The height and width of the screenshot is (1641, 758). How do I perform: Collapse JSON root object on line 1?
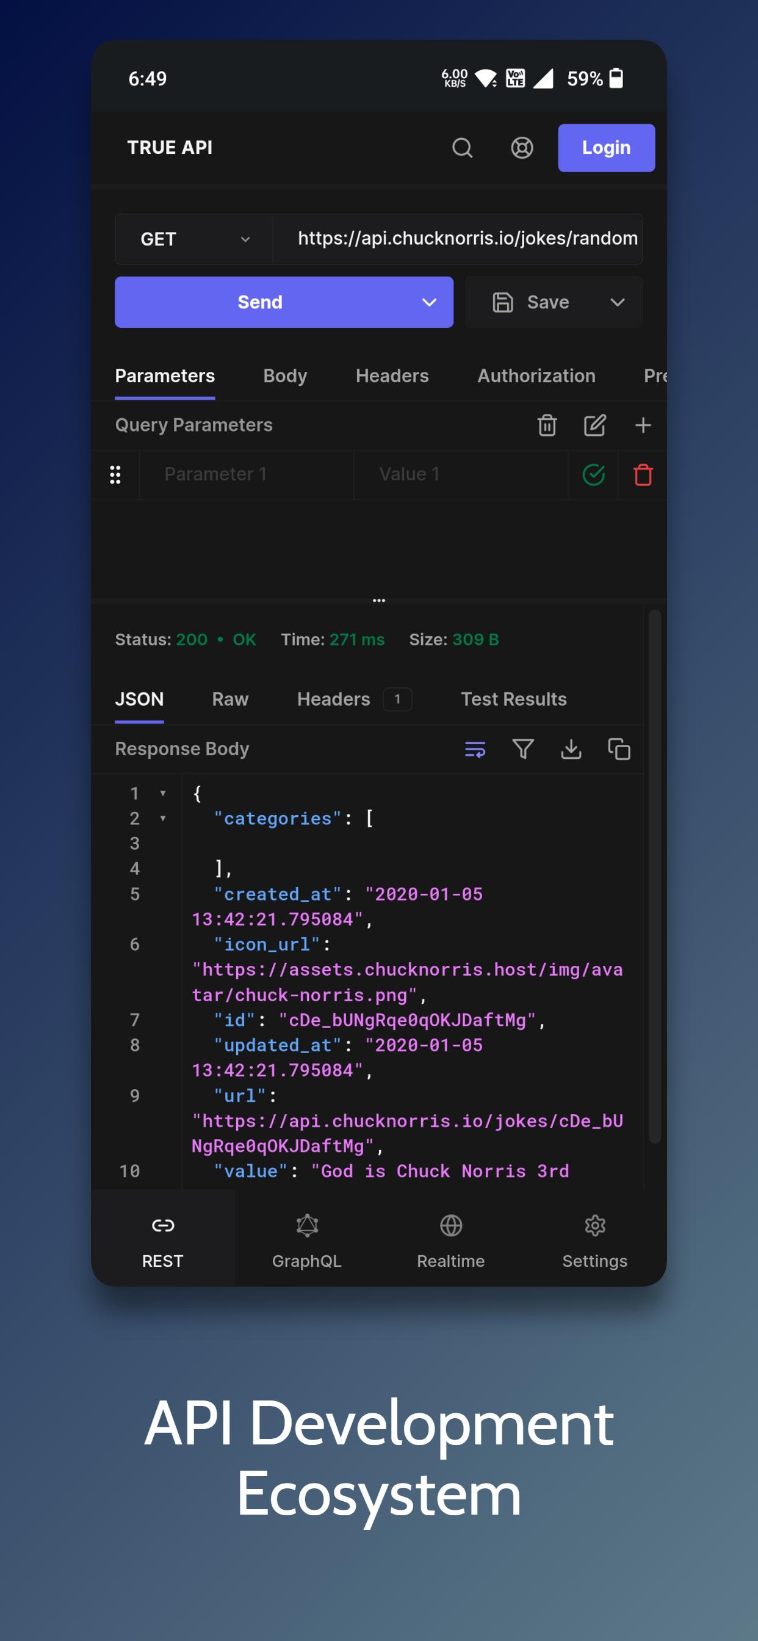163,793
